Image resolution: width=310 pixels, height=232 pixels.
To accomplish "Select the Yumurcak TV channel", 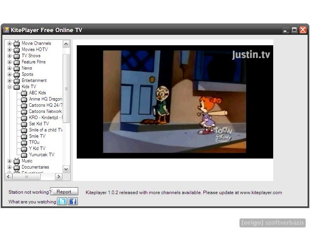I will pyautogui.click(x=41, y=155).
